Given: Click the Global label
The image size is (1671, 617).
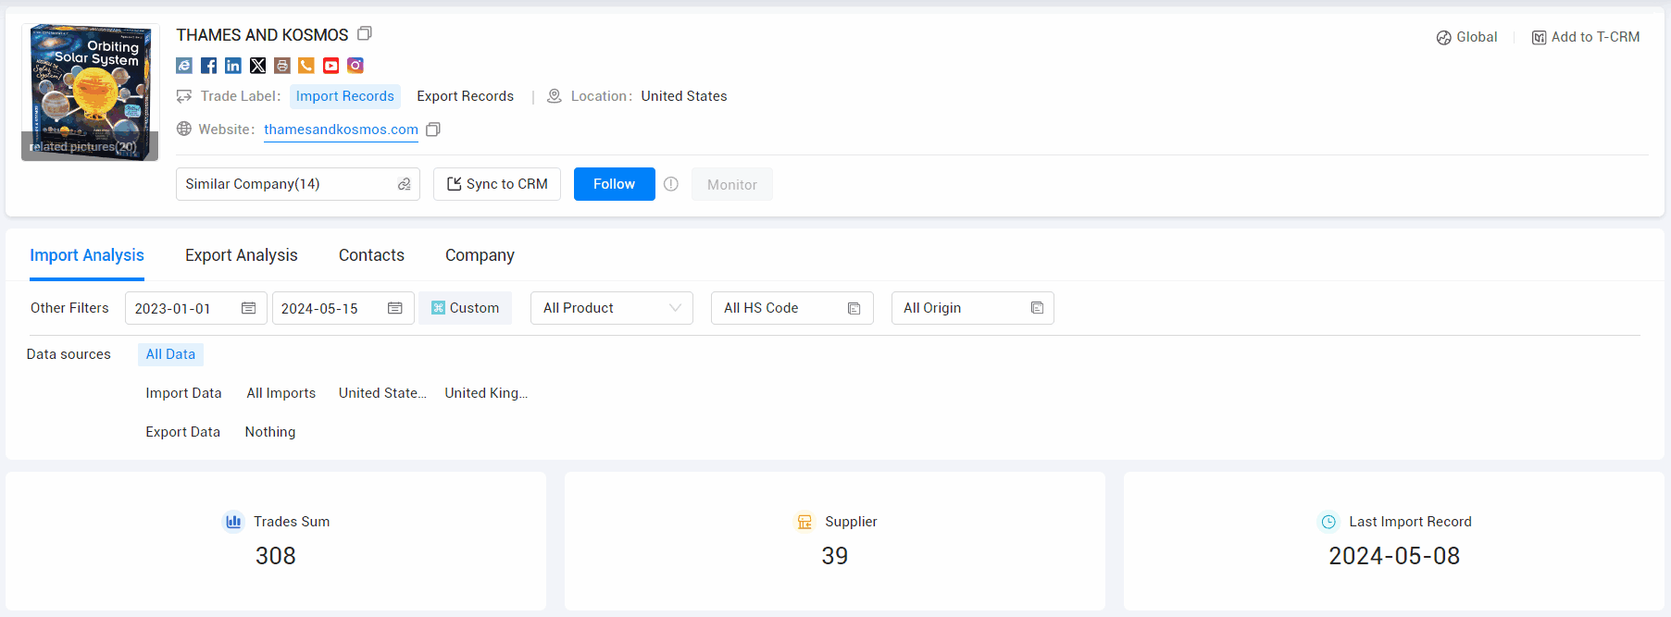Looking at the screenshot, I should (1477, 37).
